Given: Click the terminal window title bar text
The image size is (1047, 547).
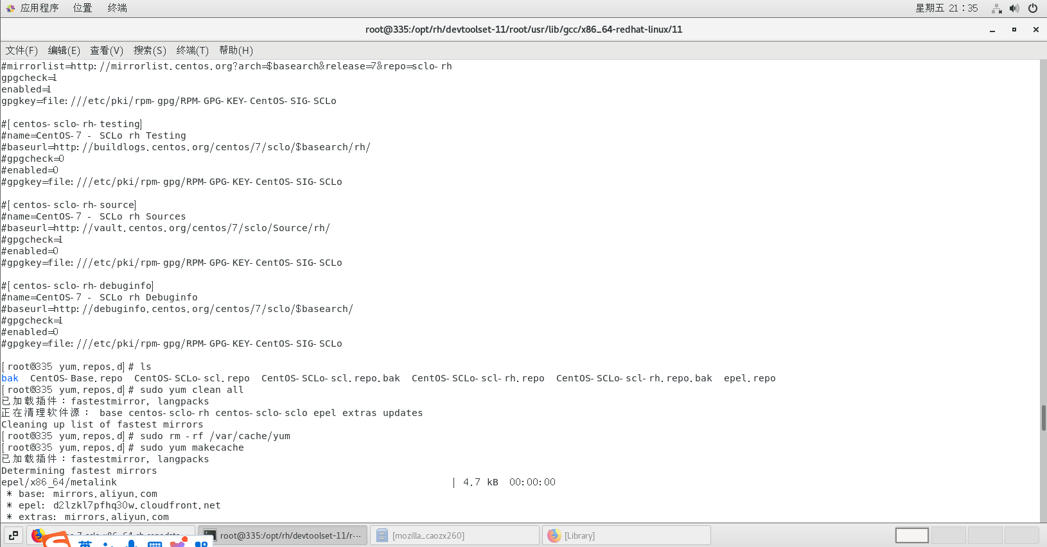Looking at the screenshot, I should coord(523,30).
